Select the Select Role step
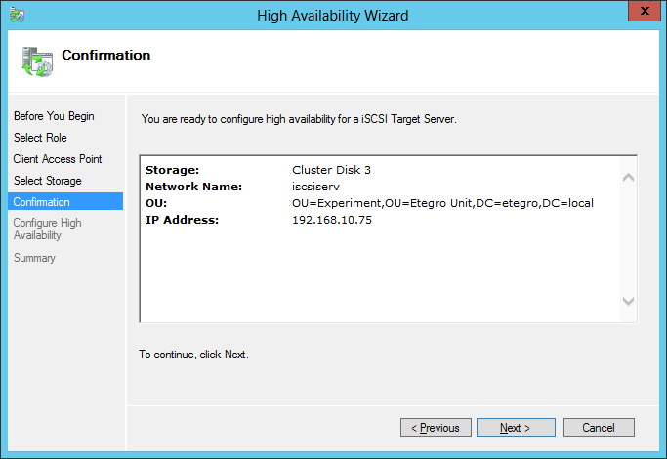667x459 pixels. pos(40,138)
